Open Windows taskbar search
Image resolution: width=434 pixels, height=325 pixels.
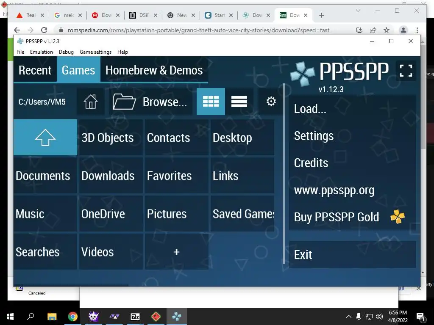pos(31,317)
